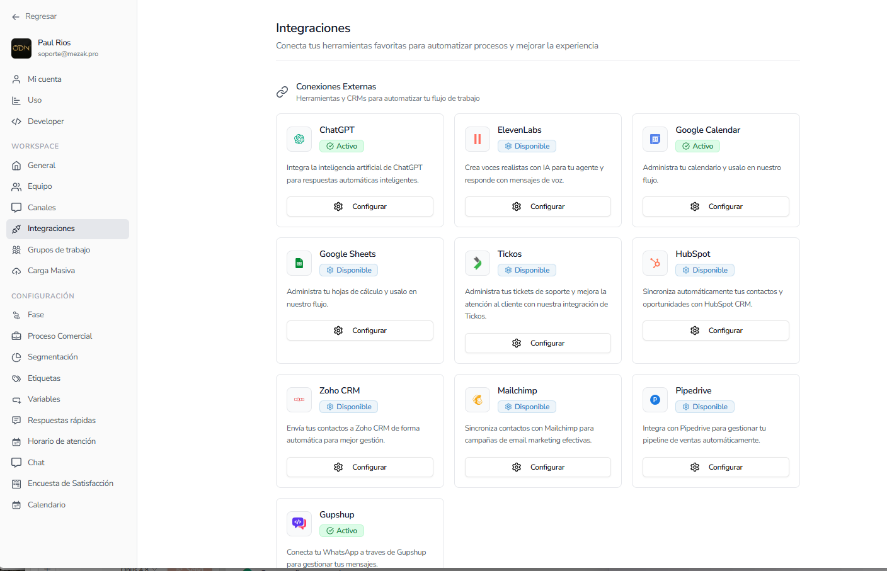Click ElevenLabs Disponible status badge
This screenshot has height=571, width=887.
coord(527,146)
